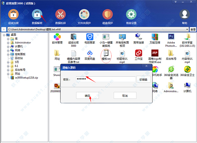Open the Adobe Photoshop shortcut icon

click(171, 38)
